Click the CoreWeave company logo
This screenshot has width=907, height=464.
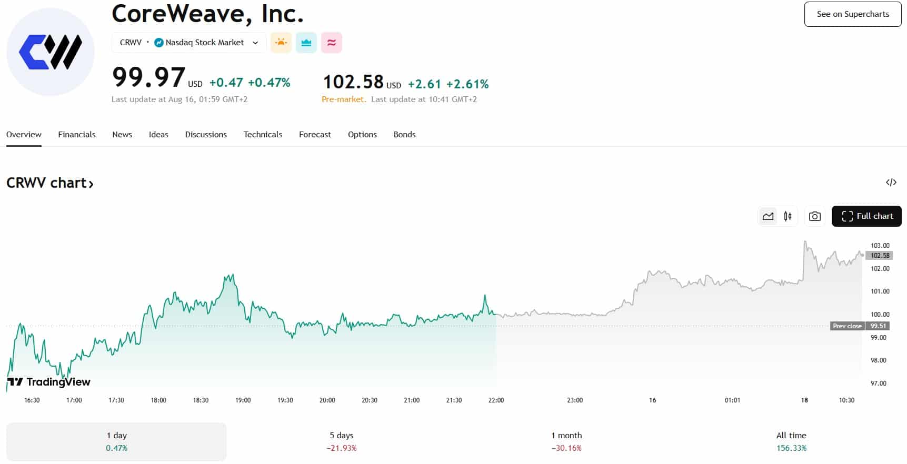click(51, 52)
